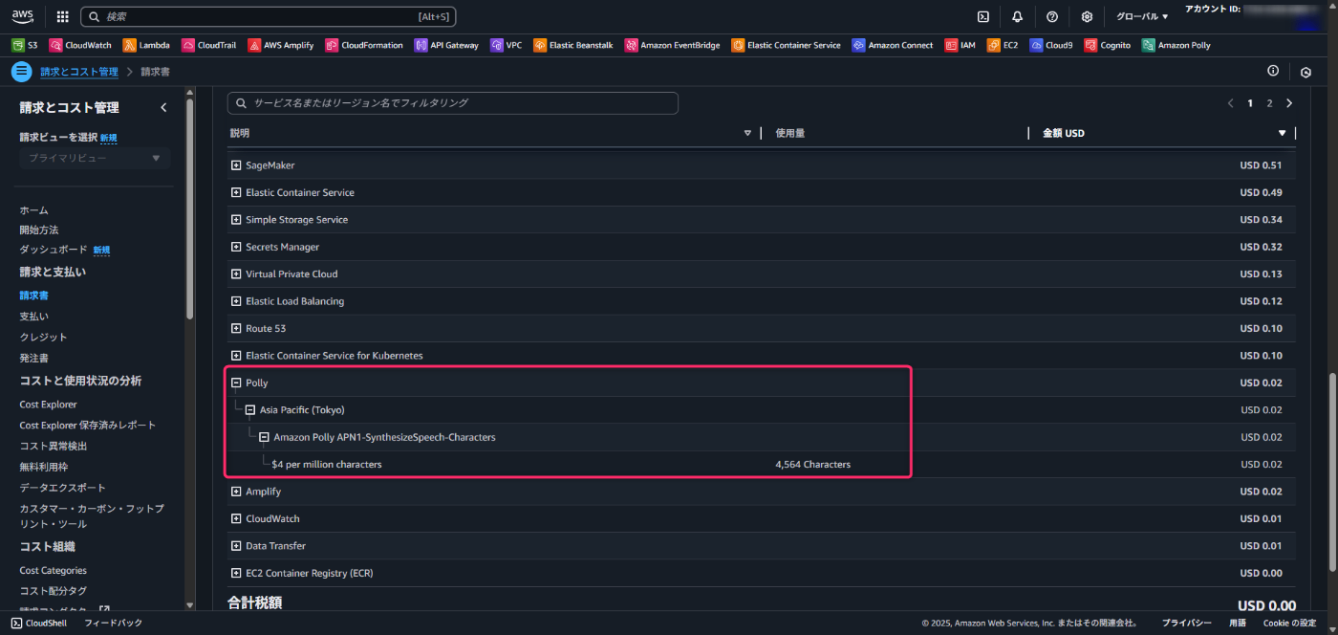
Task: Open the グローバル region dropdown
Action: click(1142, 16)
